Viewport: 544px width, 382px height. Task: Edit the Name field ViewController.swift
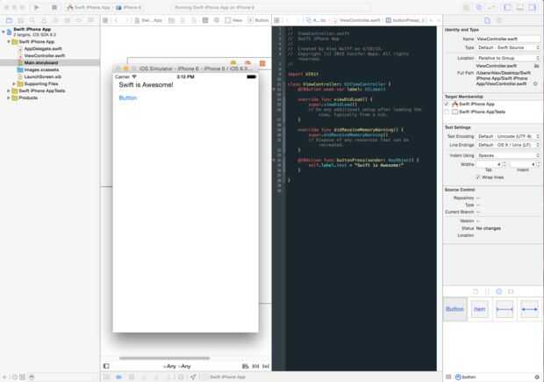click(x=508, y=40)
